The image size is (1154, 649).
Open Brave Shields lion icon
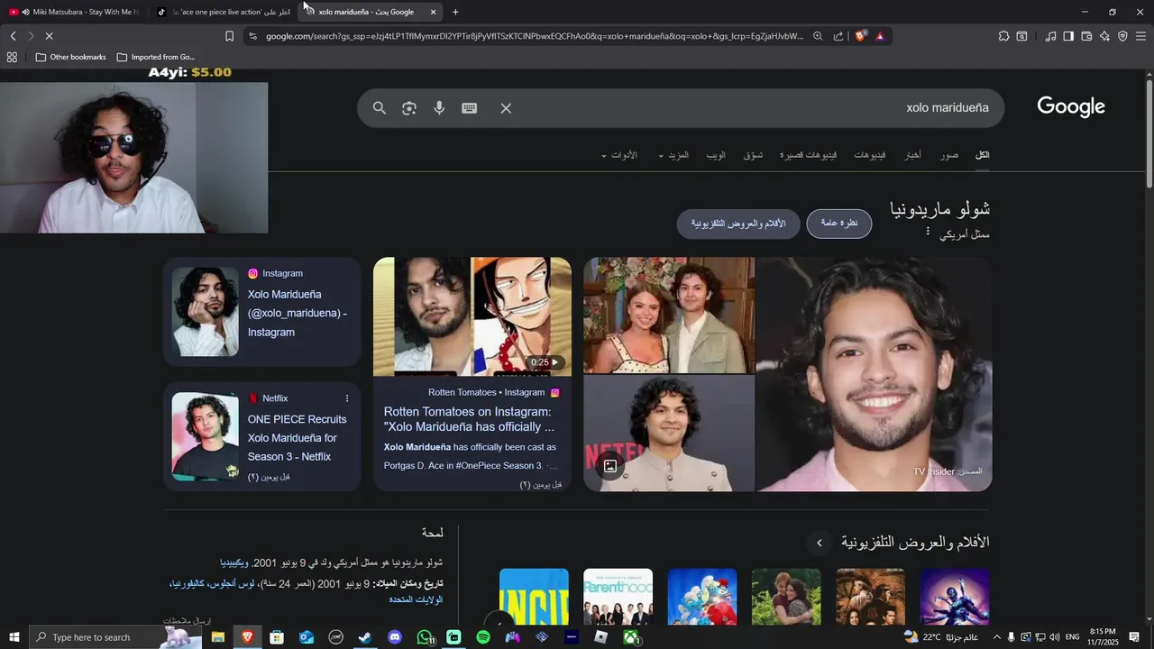point(860,36)
